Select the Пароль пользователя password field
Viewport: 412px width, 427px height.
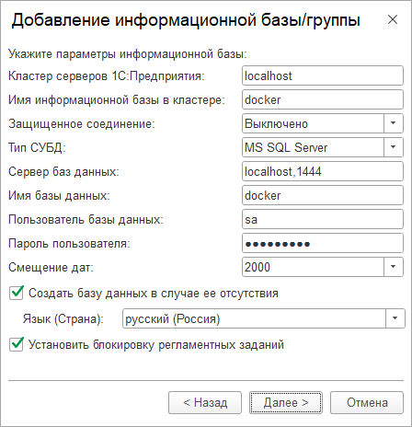323,243
